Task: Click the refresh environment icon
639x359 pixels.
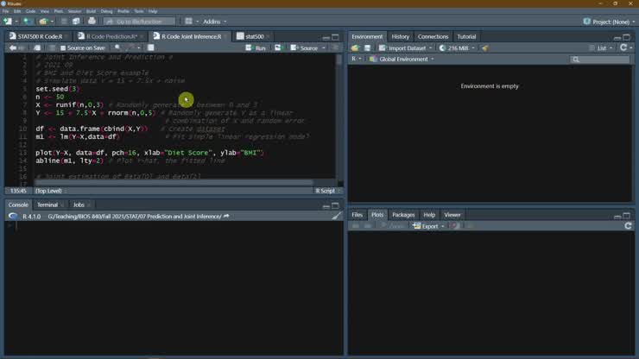Action: 623,48
